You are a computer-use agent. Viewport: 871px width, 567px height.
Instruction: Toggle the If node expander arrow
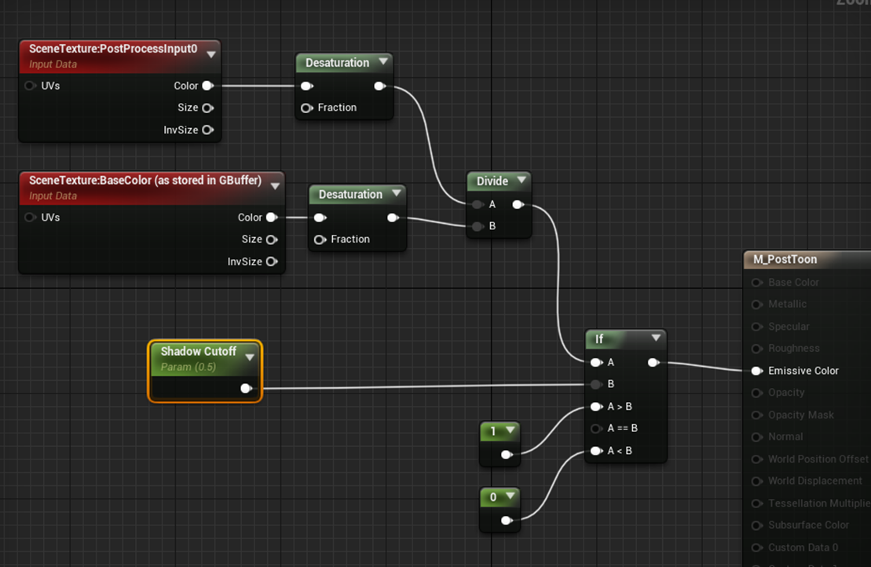(656, 338)
